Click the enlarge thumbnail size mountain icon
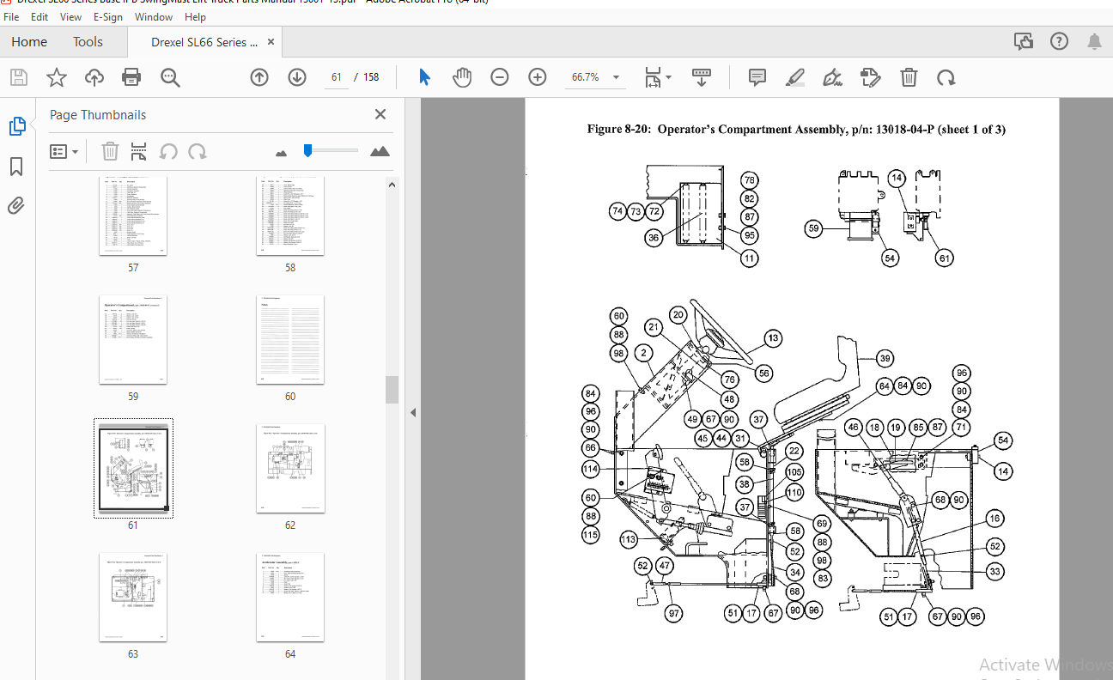 [380, 151]
